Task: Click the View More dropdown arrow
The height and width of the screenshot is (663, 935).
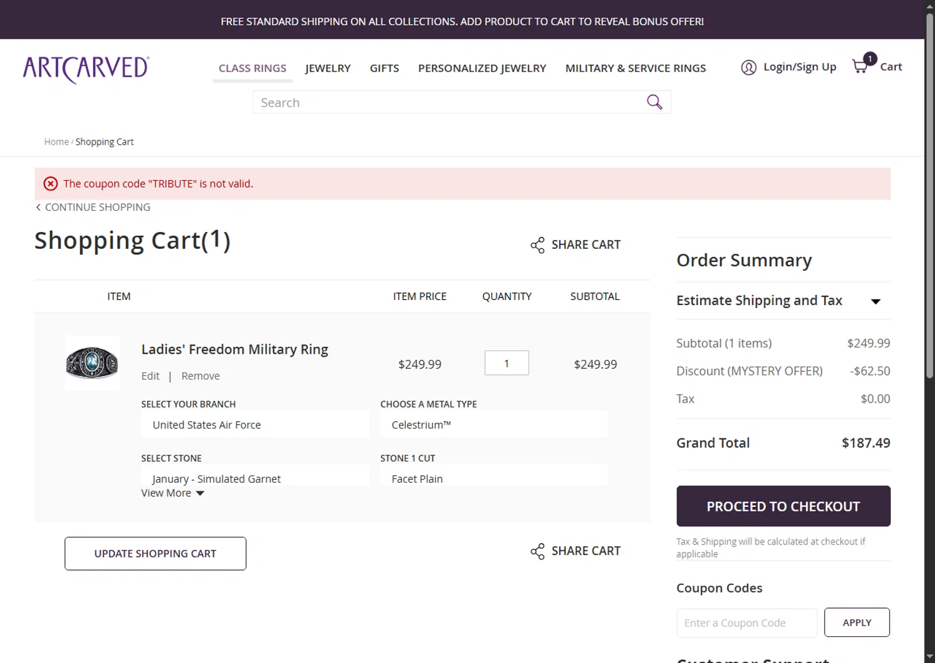Action: pyautogui.click(x=200, y=493)
